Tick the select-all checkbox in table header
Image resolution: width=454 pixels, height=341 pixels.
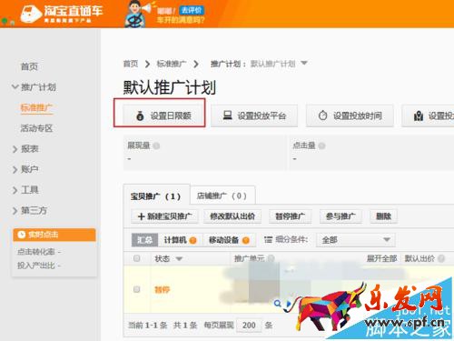click(x=137, y=258)
